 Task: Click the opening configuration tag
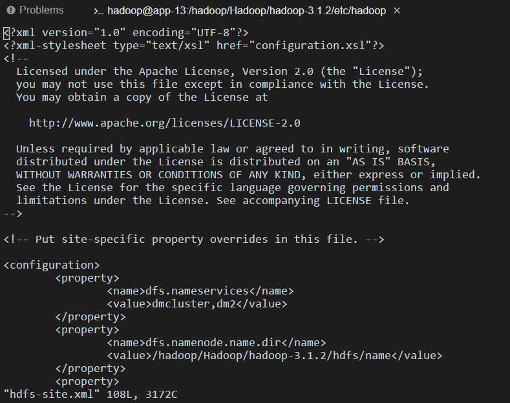point(52,265)
